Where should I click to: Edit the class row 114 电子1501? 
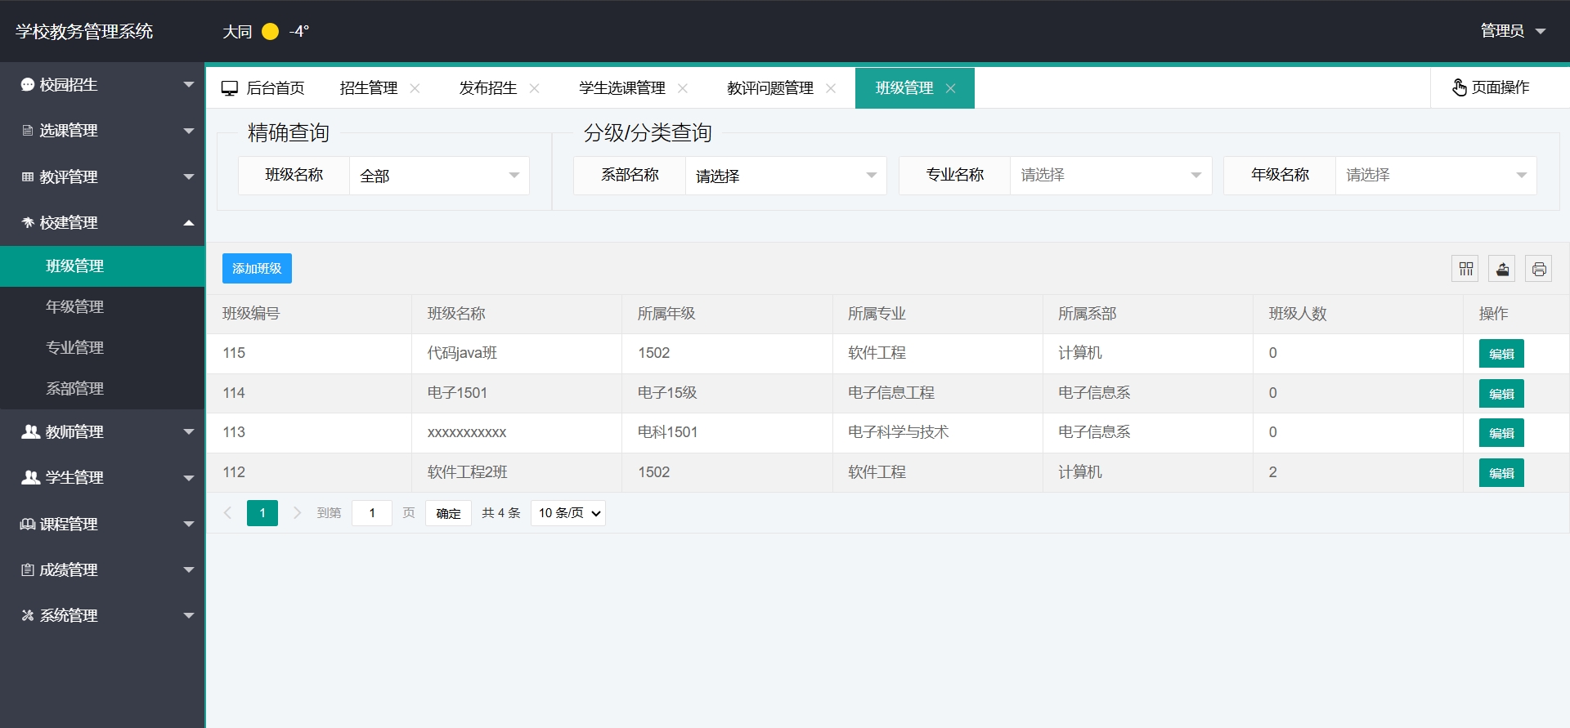[1501, 394]
